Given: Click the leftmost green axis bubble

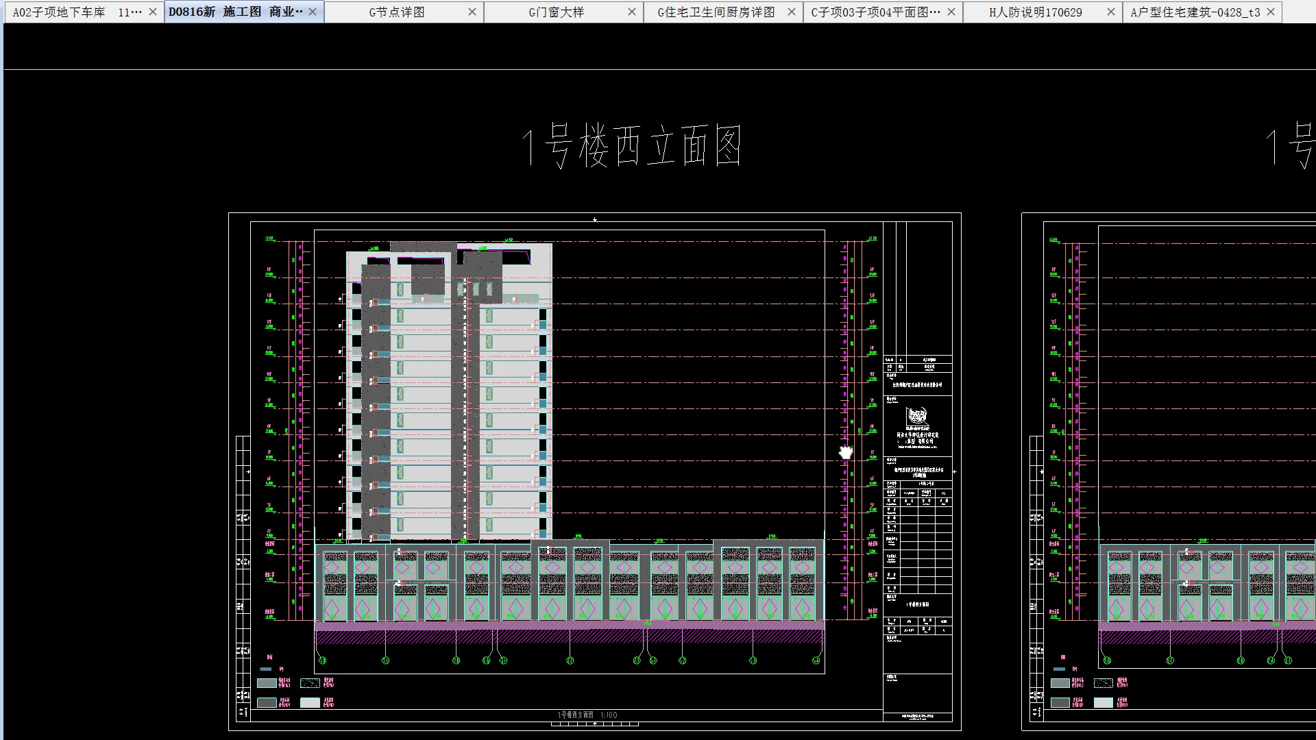Looking at the screenshot, I should [322, 661].
